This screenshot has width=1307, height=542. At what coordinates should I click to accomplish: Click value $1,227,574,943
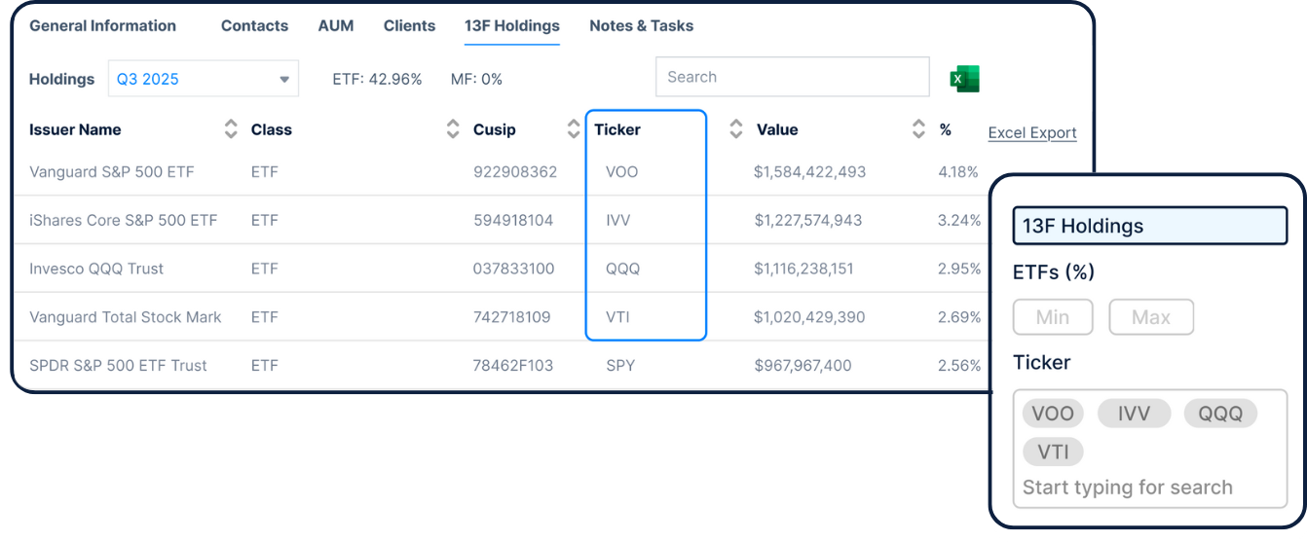click(x=808, y=220)
